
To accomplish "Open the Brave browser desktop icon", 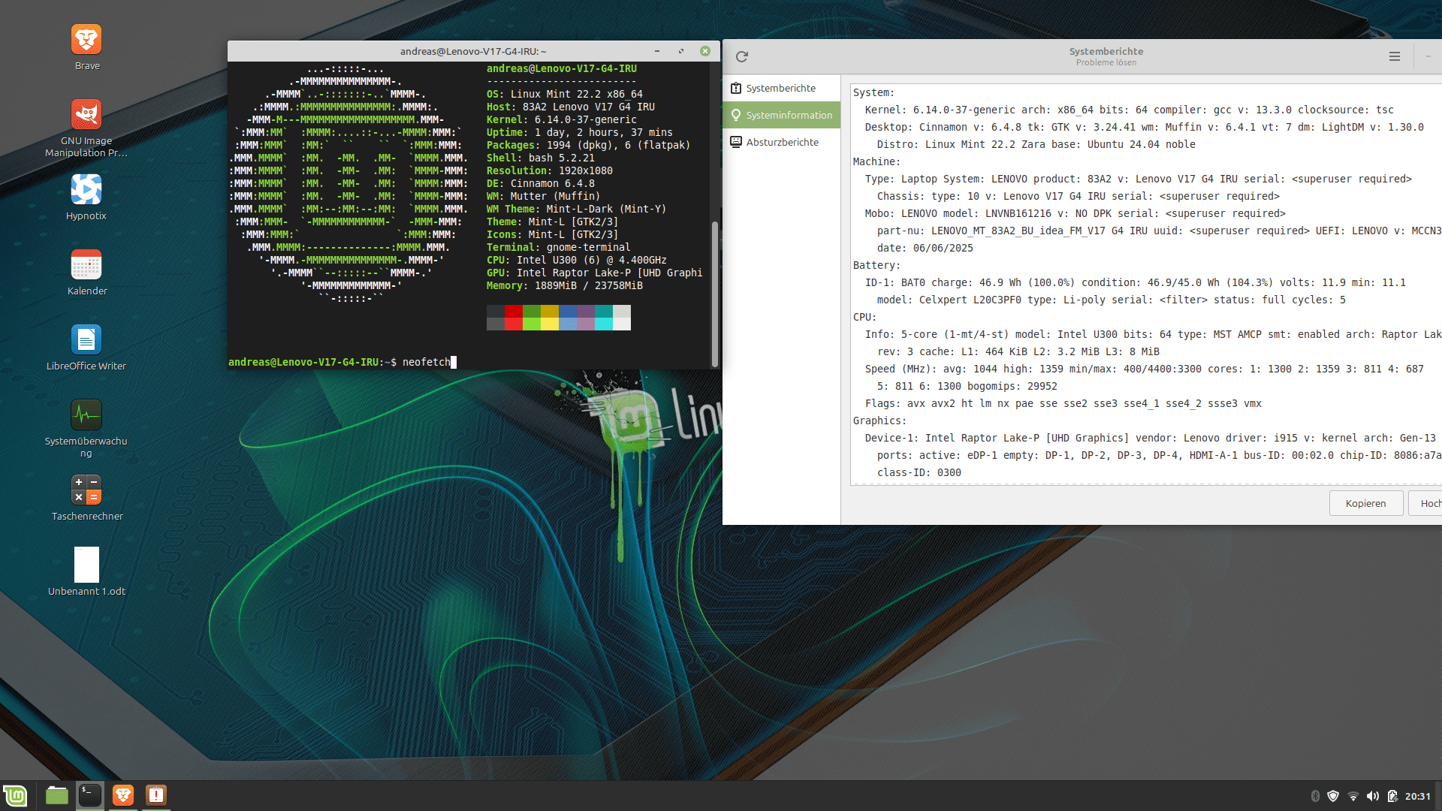I will (x=86, y=40).
